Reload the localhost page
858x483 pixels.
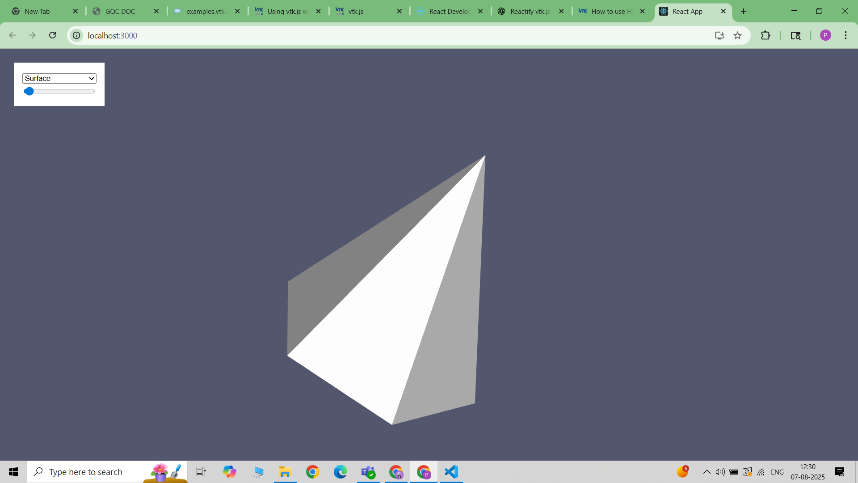tap(52, 35)
